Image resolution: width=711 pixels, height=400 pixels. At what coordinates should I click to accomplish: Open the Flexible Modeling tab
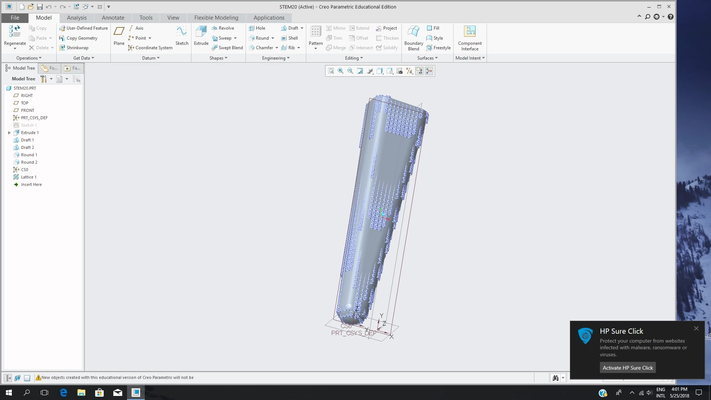click(216, 17)
